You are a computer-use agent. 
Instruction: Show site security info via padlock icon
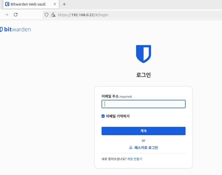[x=53, y=15]
